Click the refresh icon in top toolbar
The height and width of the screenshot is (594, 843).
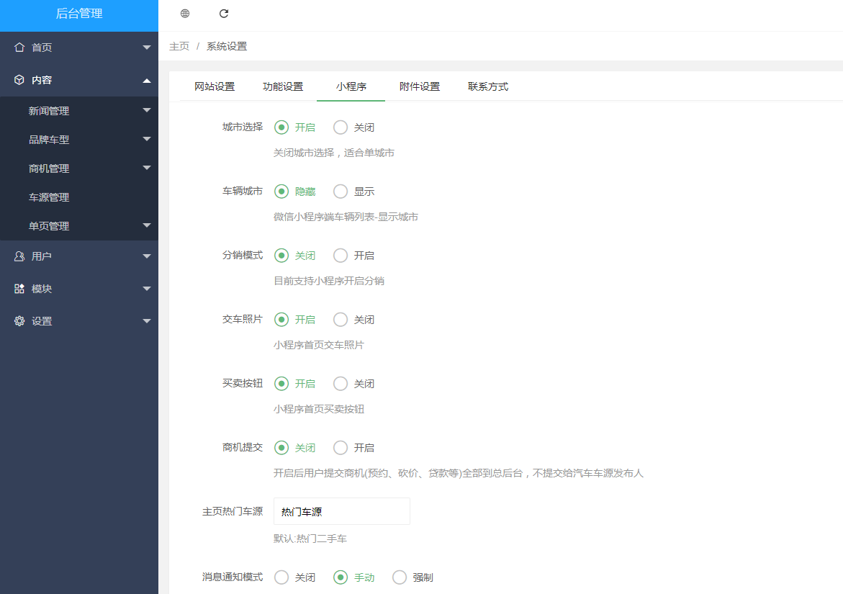pos(224,13)
